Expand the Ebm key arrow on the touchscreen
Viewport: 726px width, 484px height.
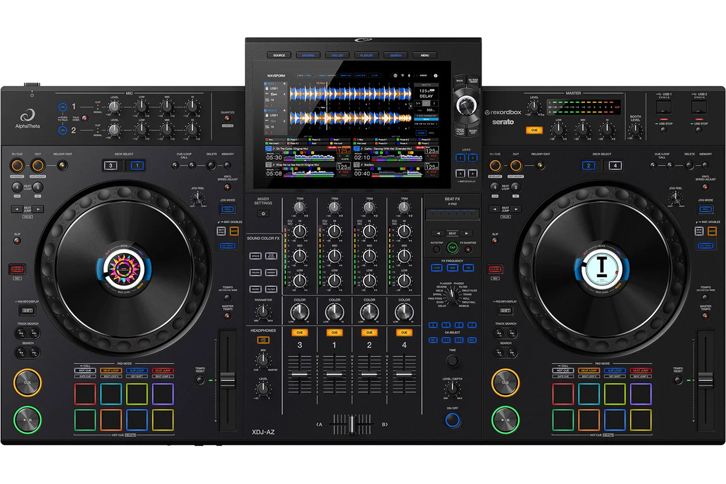click(x=284, y=94)
